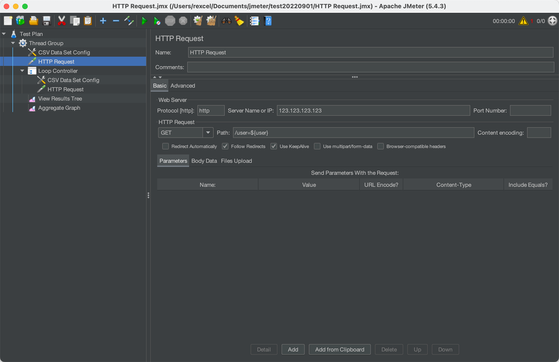Switch to the Advanced tab
Viewport: 559px width, 362px height.
pos(183,85)
